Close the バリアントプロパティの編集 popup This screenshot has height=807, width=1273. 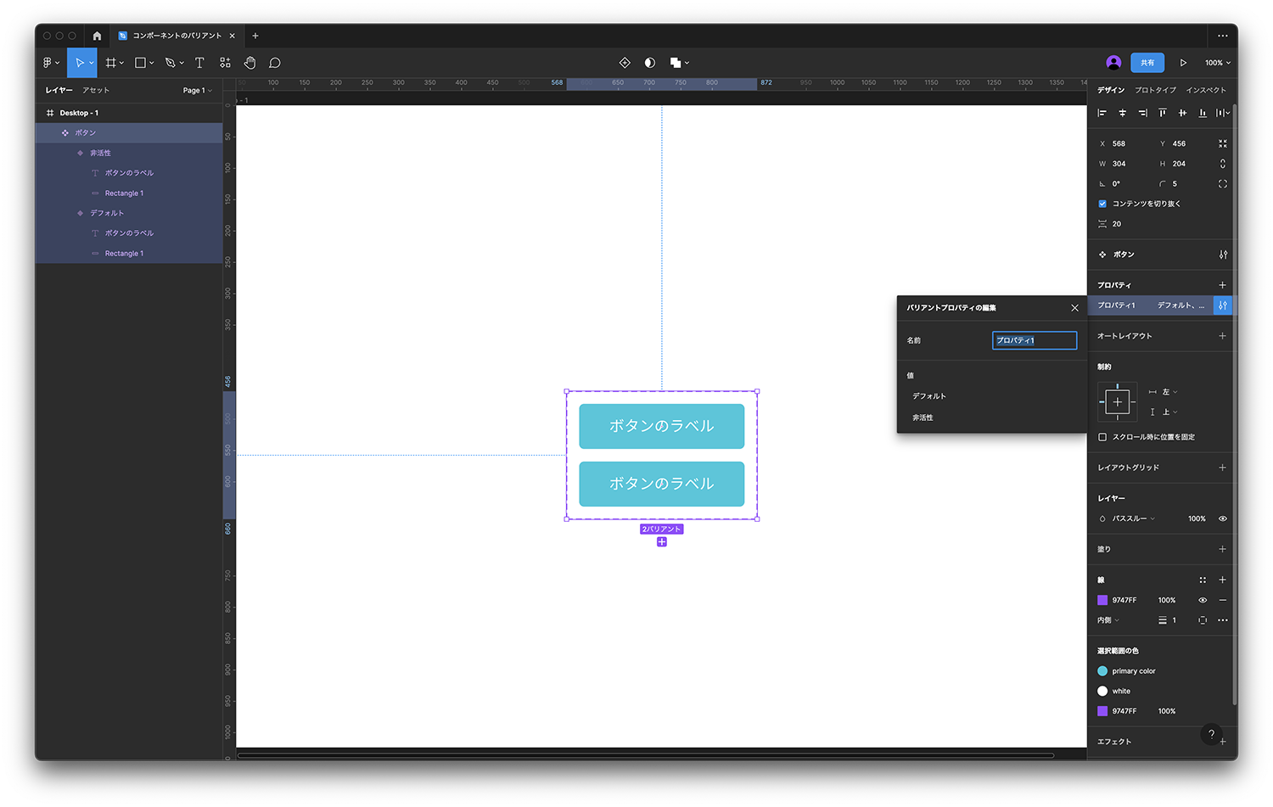click(1074, 308)
